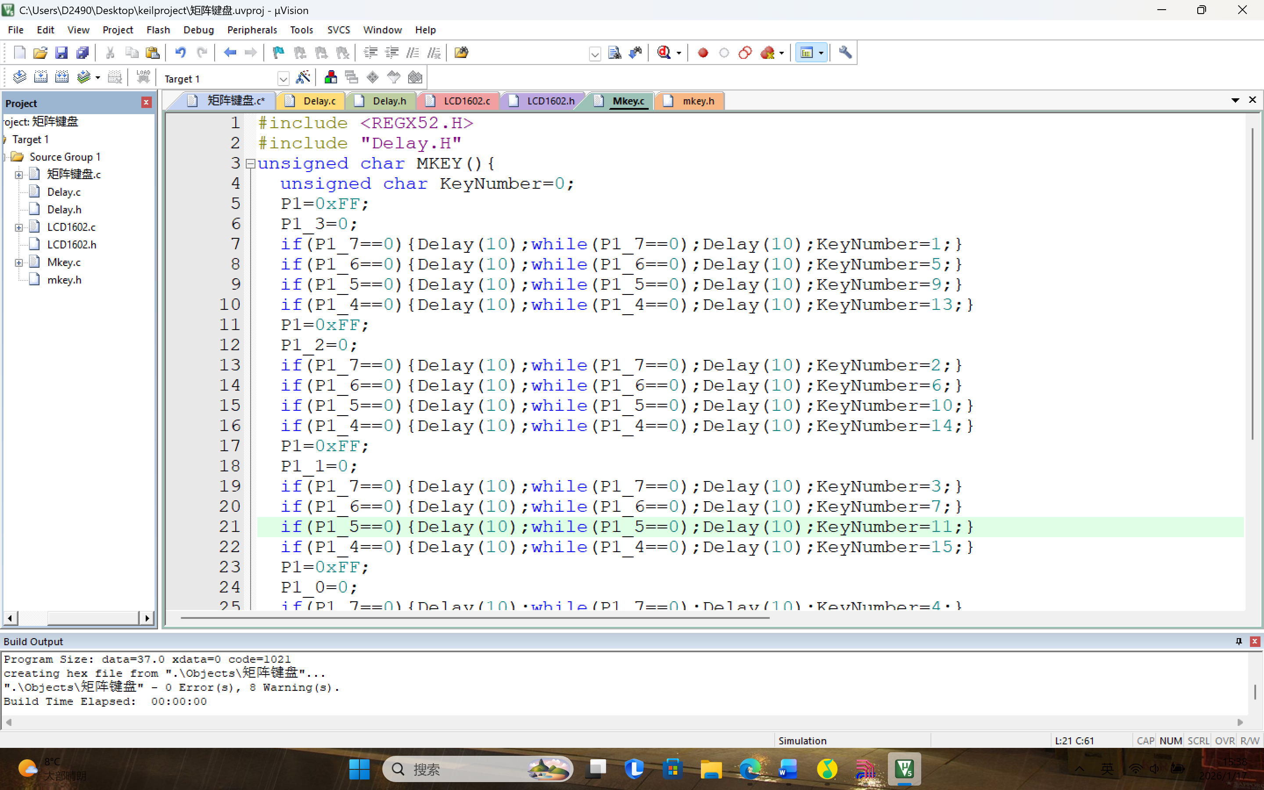This screenshot has width=1264, height=790.
Task: Comment selection toolbar icon
Action: [413, 53]
